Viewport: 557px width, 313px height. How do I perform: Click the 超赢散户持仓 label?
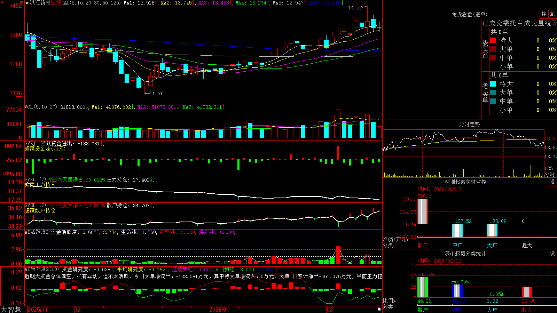click(x=40, y=211)
